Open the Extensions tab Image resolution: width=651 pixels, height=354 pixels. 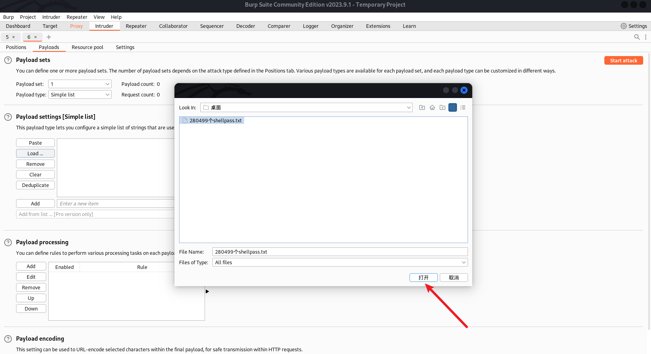pyautogui.click(x=378, y=26)
